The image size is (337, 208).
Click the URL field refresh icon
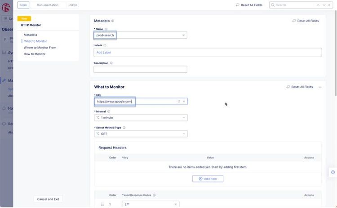[x=179, y=102]
